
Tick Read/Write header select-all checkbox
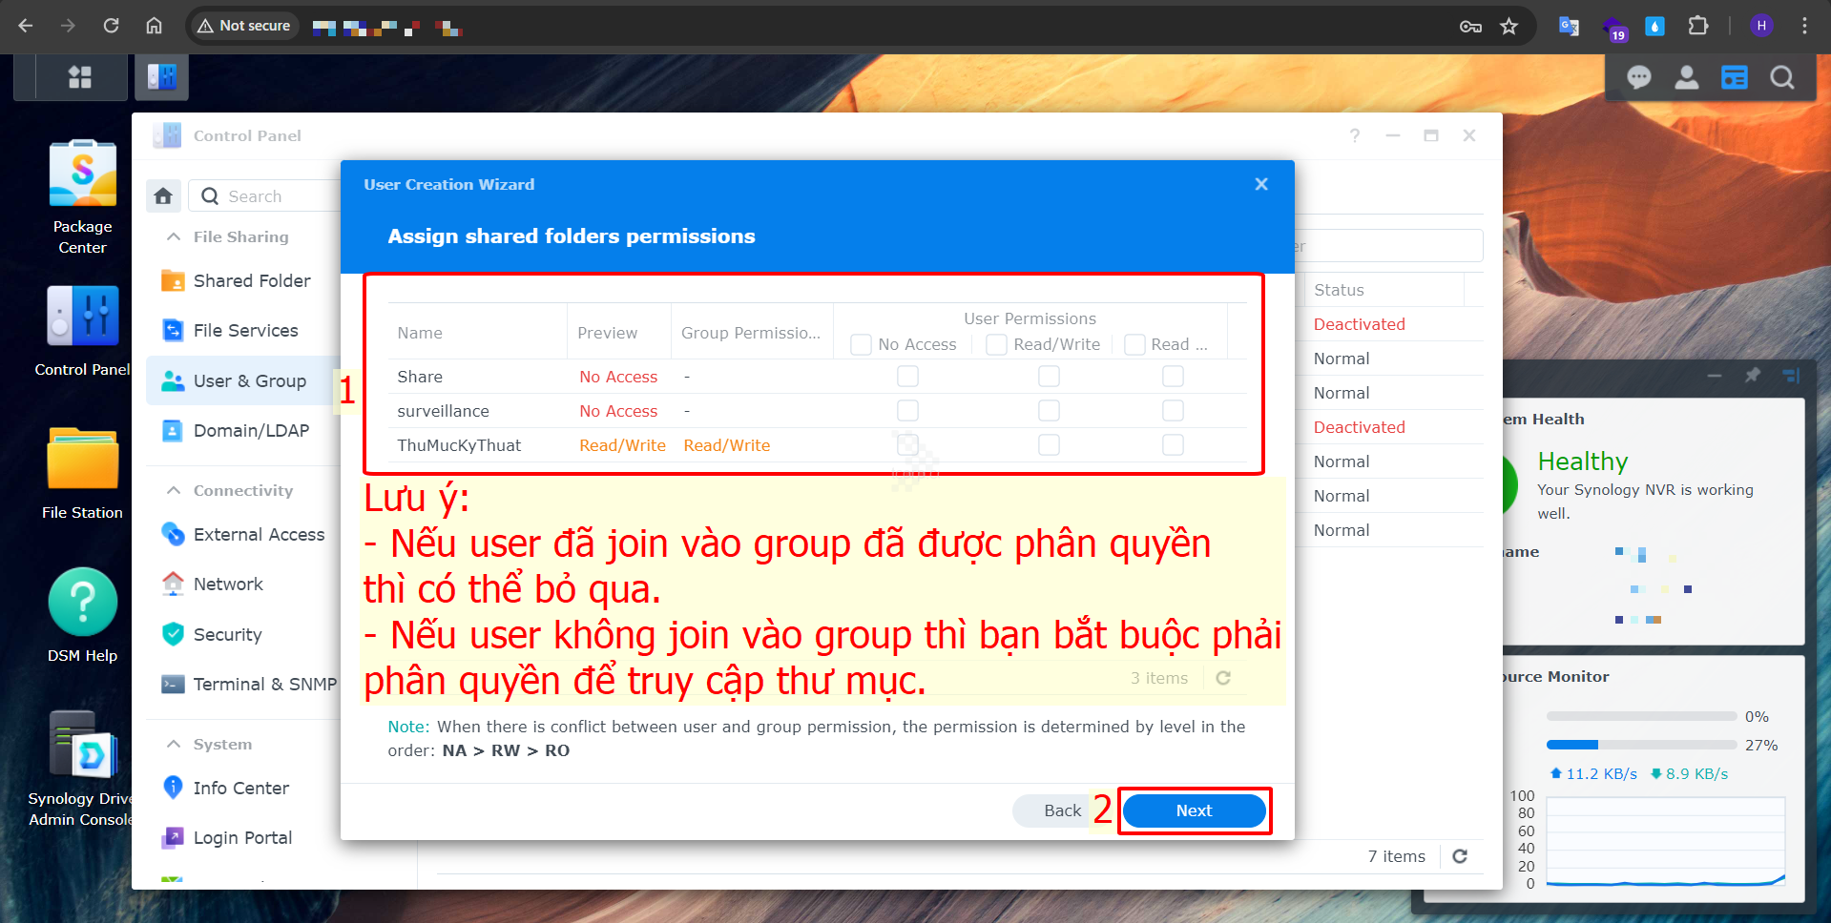tap(996, 344)
